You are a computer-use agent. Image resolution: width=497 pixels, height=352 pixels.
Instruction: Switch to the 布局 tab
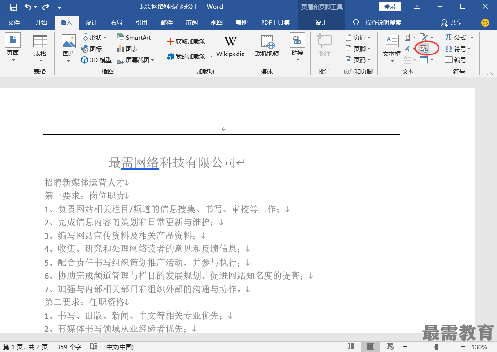117,23
